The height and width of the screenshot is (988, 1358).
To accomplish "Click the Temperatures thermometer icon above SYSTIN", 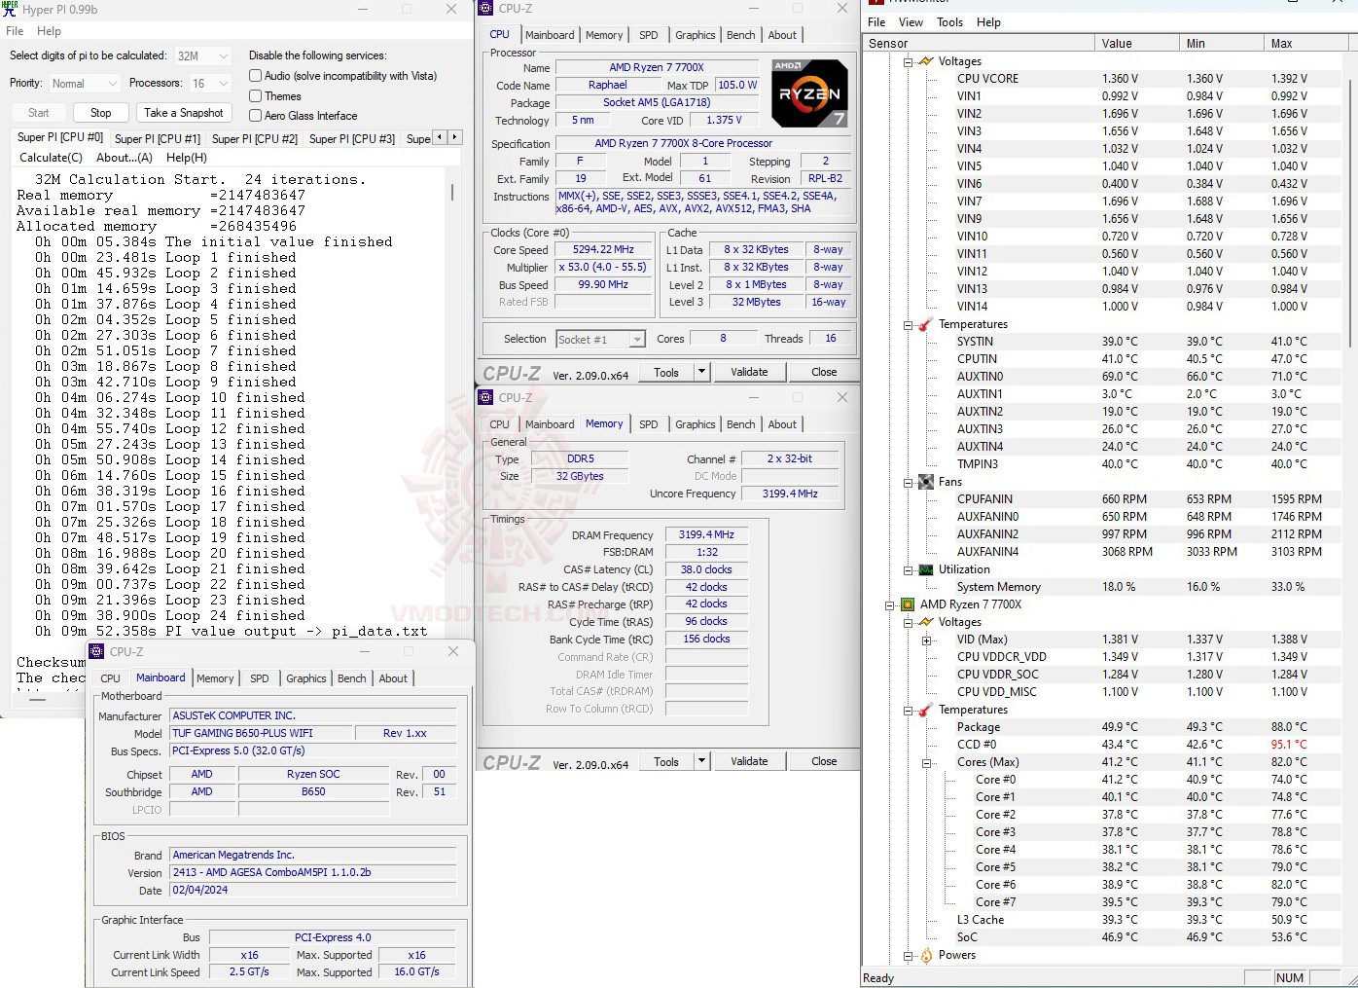I will click(925, 324).
